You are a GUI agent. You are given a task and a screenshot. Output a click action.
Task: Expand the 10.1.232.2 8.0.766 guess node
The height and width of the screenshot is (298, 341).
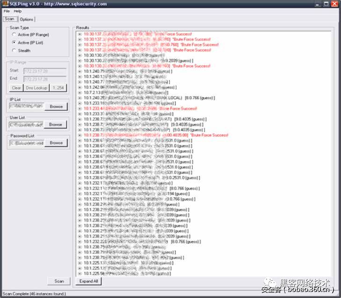pyautogui.click(x=80, y=241)
